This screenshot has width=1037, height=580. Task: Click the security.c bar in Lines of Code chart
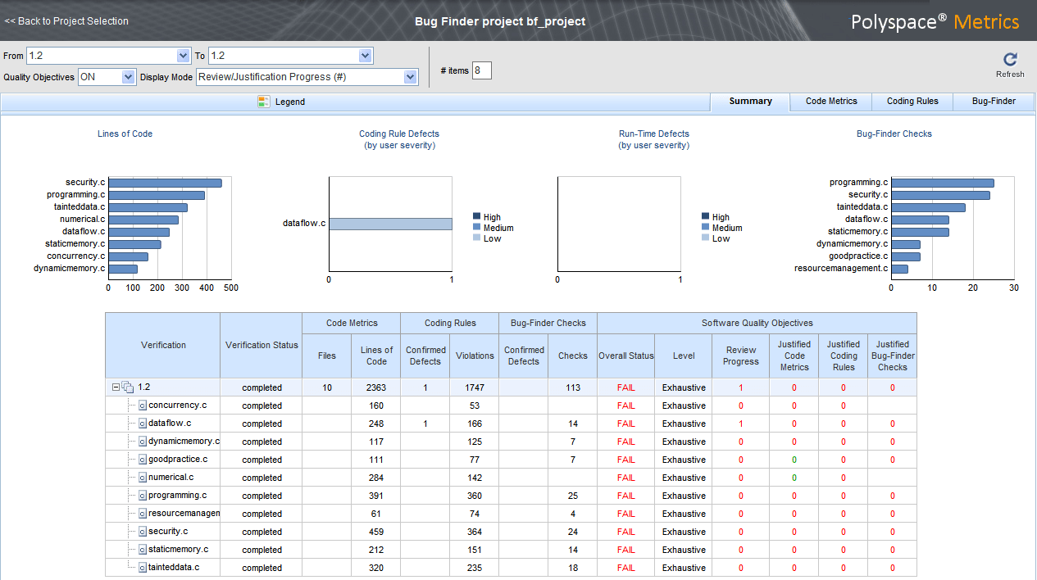[x=165, y=183]
